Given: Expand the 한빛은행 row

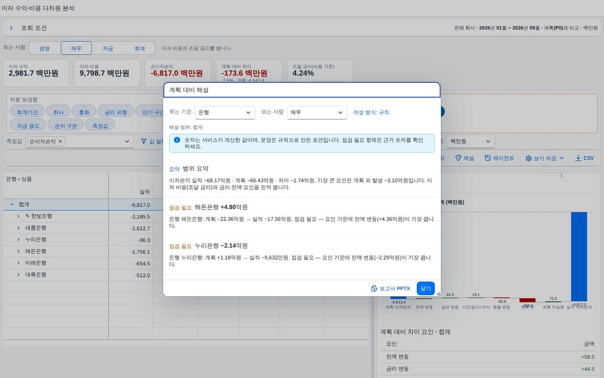Looking at the screenshot, I should click(19, 216).
